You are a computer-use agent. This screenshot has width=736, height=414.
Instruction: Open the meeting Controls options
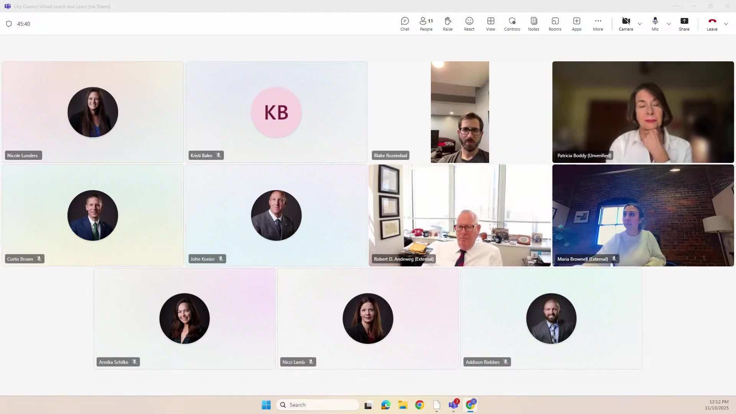tap(512, 24)
